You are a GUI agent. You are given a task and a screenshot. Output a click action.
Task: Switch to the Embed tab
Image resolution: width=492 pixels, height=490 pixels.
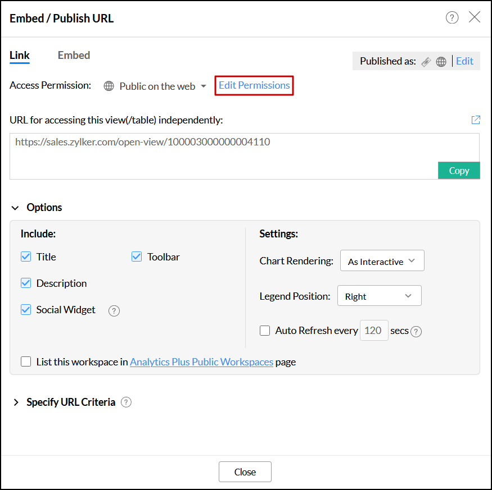pos(74,55)
